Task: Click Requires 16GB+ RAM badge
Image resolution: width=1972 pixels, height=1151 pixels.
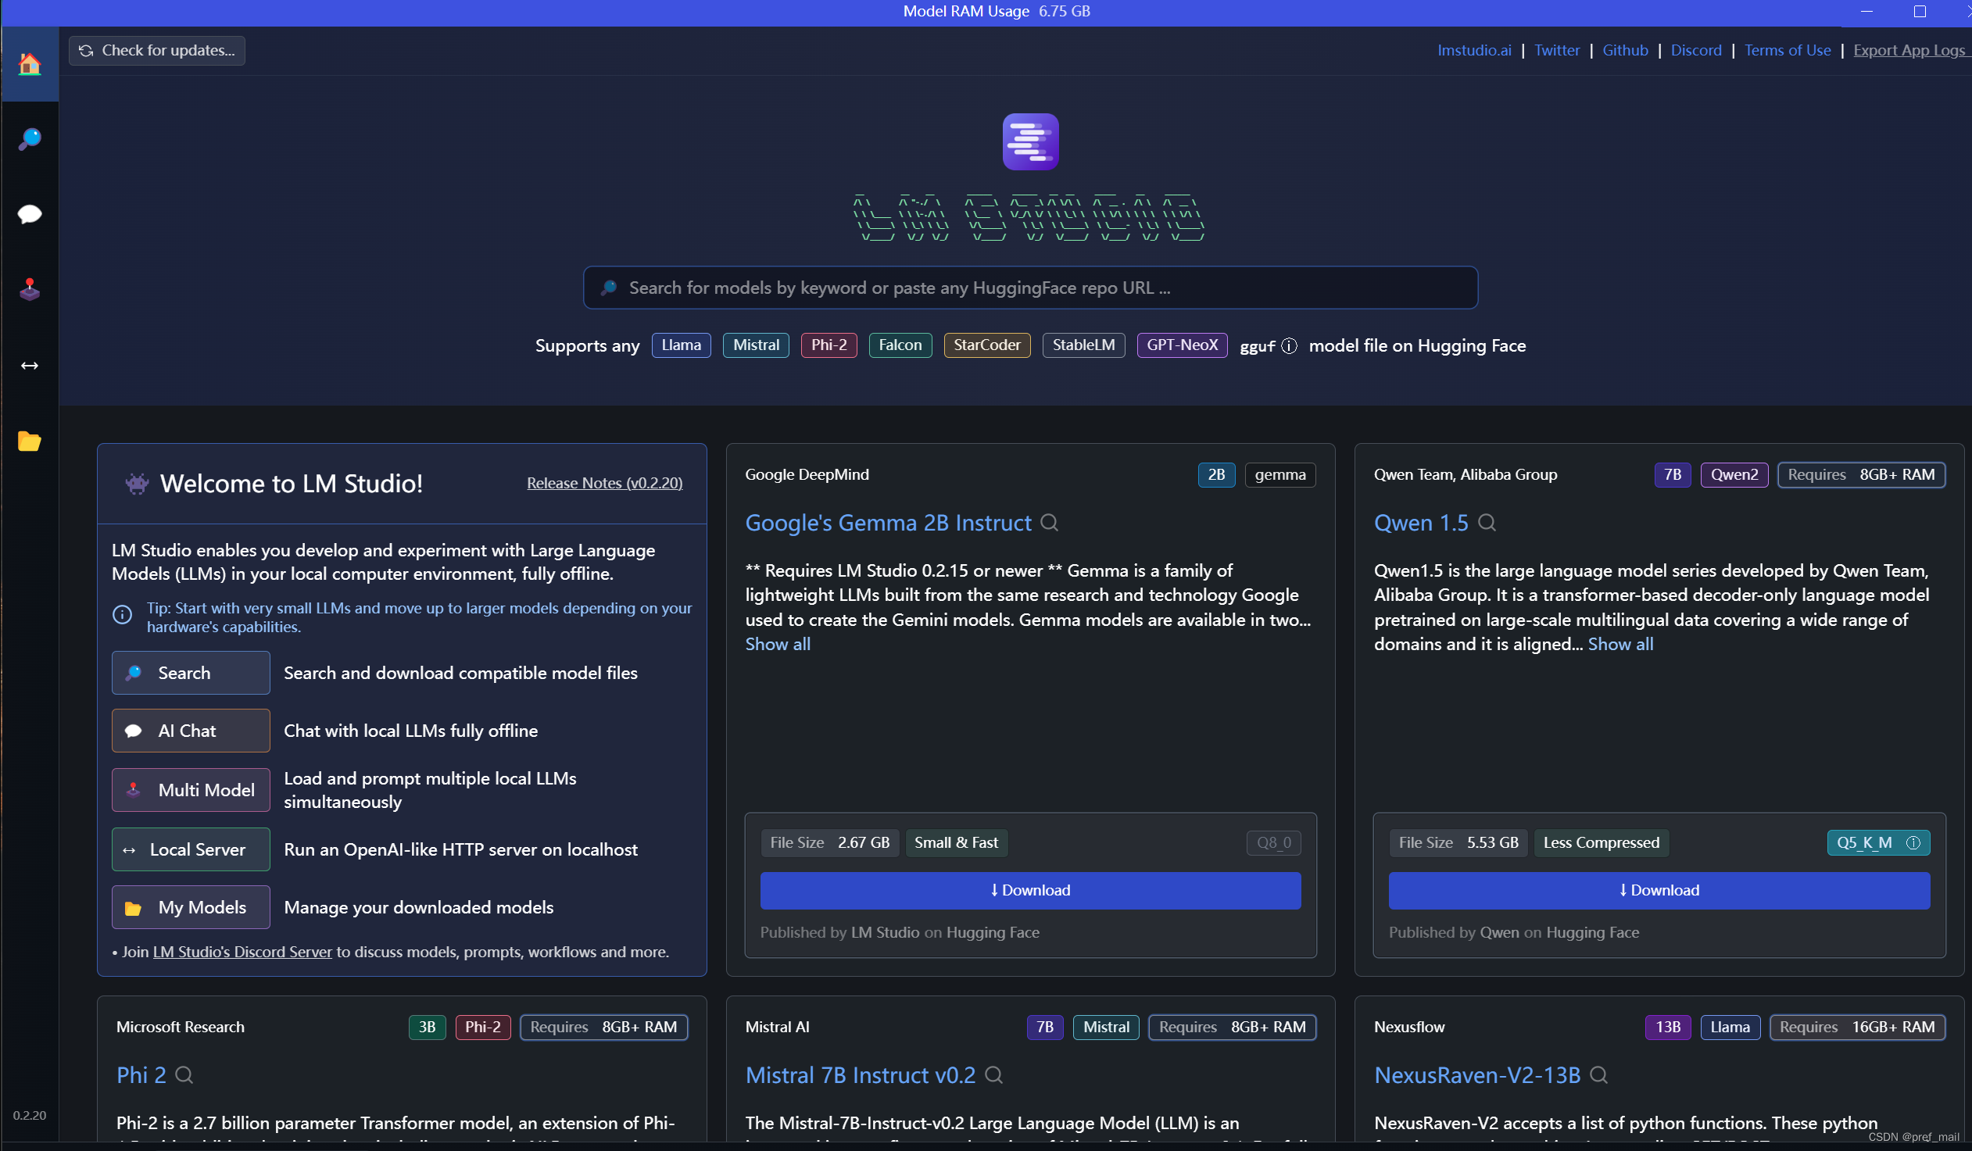Action: click(1857, 1028)
